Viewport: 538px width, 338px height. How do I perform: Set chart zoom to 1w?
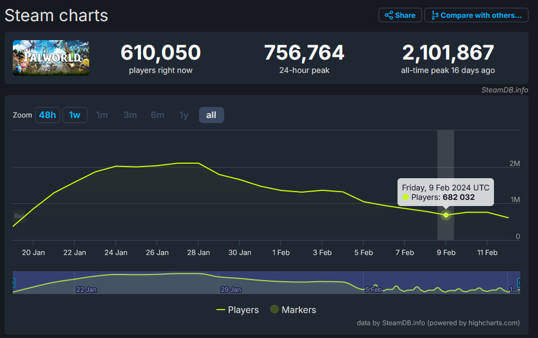(75, 115)
